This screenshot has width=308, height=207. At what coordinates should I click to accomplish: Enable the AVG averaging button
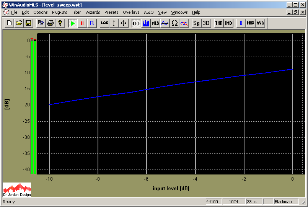260,23
